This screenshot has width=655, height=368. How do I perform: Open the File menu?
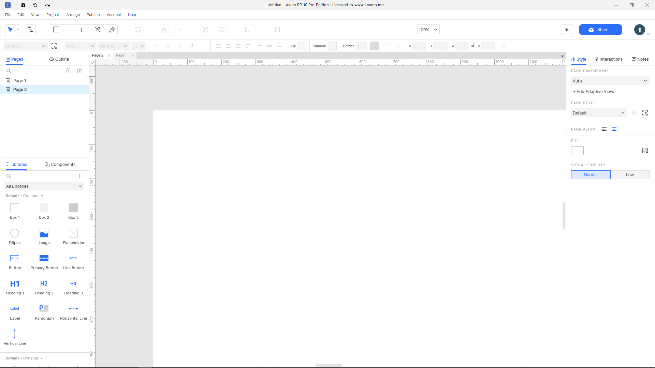coord(8,15)
